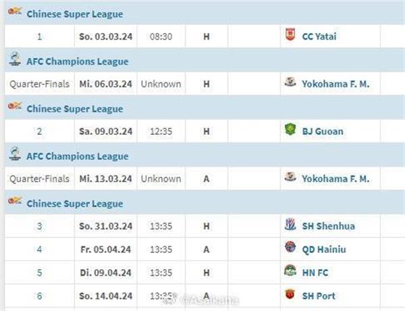Click the topmost Chinese Super League logo
The height and width of the screenshot is (311, 405).
15,13
